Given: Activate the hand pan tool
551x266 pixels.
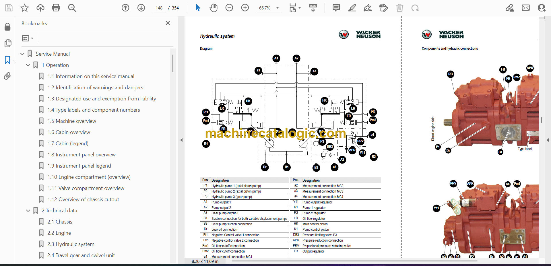Looking at the screenshot, I should pyautogui.click(x=214, y=8).
